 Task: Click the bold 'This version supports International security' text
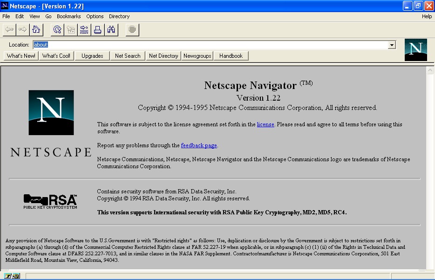(222, 212)
